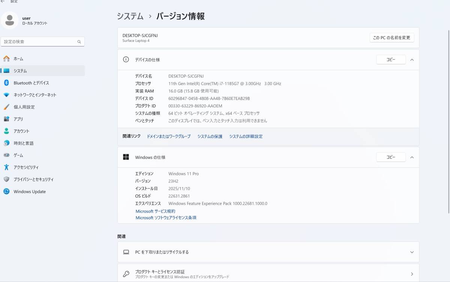Click the アカウント person icon
450x282 pixels.
tap(6, 131)
